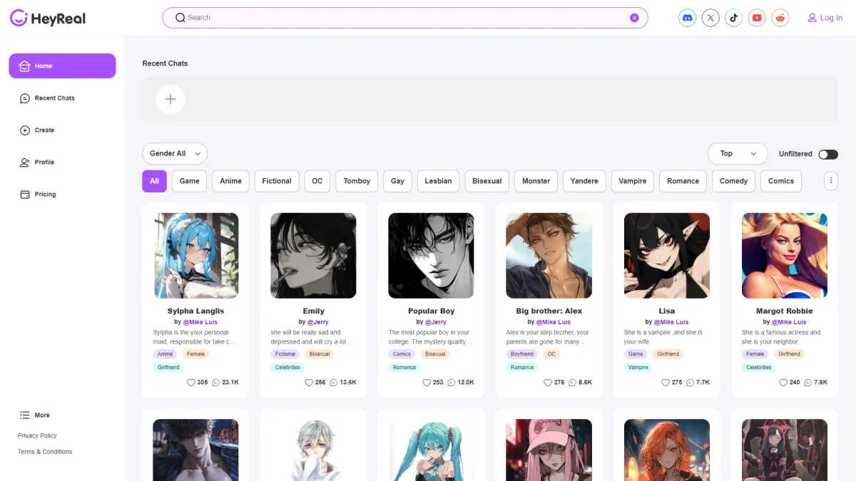Open the TikTok social icon

coord(734,18)
